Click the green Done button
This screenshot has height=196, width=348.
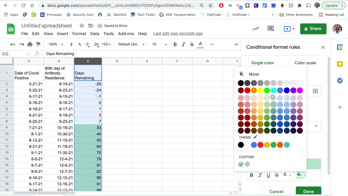pyautogui.click(x=308, y=191)
